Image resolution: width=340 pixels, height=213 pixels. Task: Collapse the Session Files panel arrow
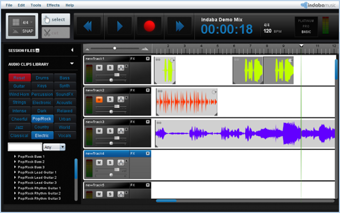(x=72, y=50)
